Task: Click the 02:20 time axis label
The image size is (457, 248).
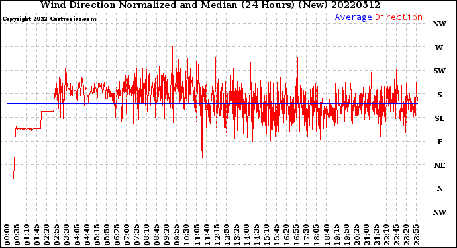Action: coord(47,235)
